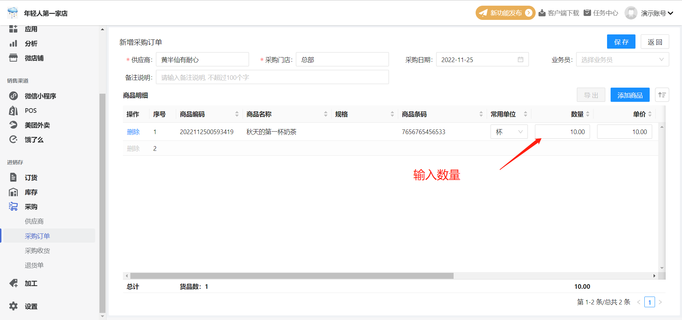The image size is (682, 320).
Task: Click the 加工 processing icon
Action: pyautogui.click(x=13, y=283)
